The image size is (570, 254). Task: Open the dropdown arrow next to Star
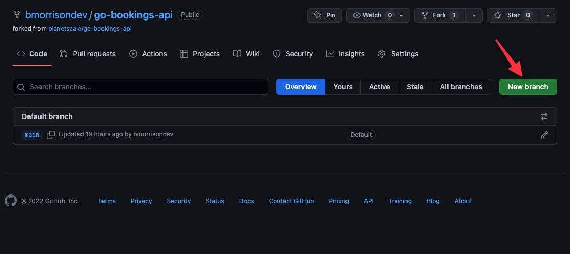pos(548,15)
